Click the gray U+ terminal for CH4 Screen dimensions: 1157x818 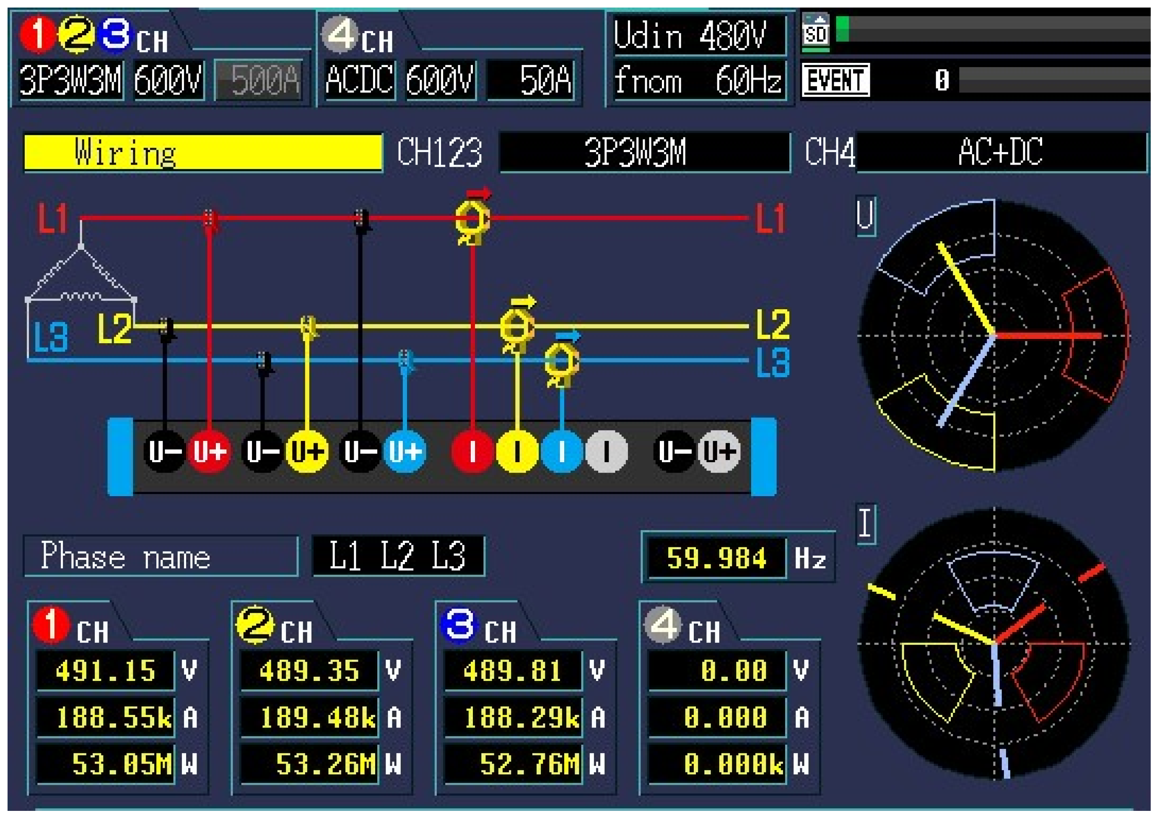point(719,451)
